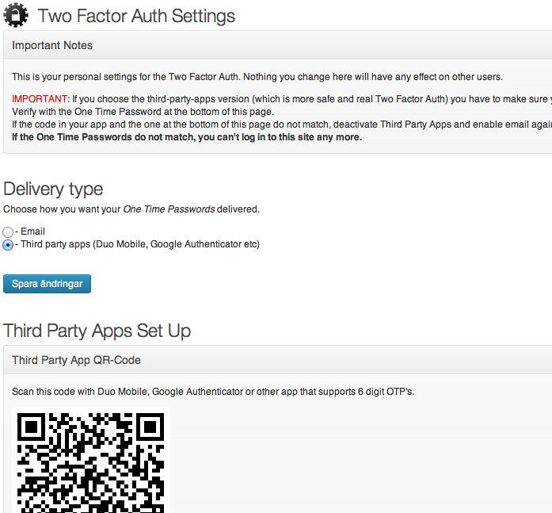Viewport: 552px width, 513px height.
Task: Click the Third Party Apps Set Up heading
Action: tap(97, 330)
